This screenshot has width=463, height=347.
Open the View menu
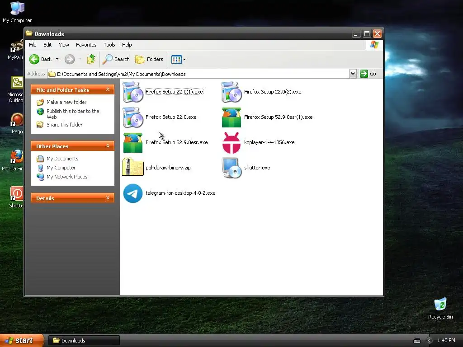[x=64, y=45]
